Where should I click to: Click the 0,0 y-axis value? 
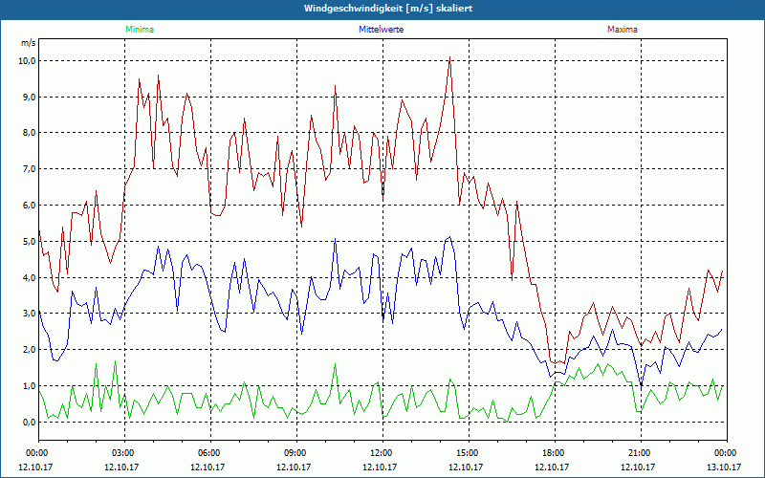coord(29,422)
